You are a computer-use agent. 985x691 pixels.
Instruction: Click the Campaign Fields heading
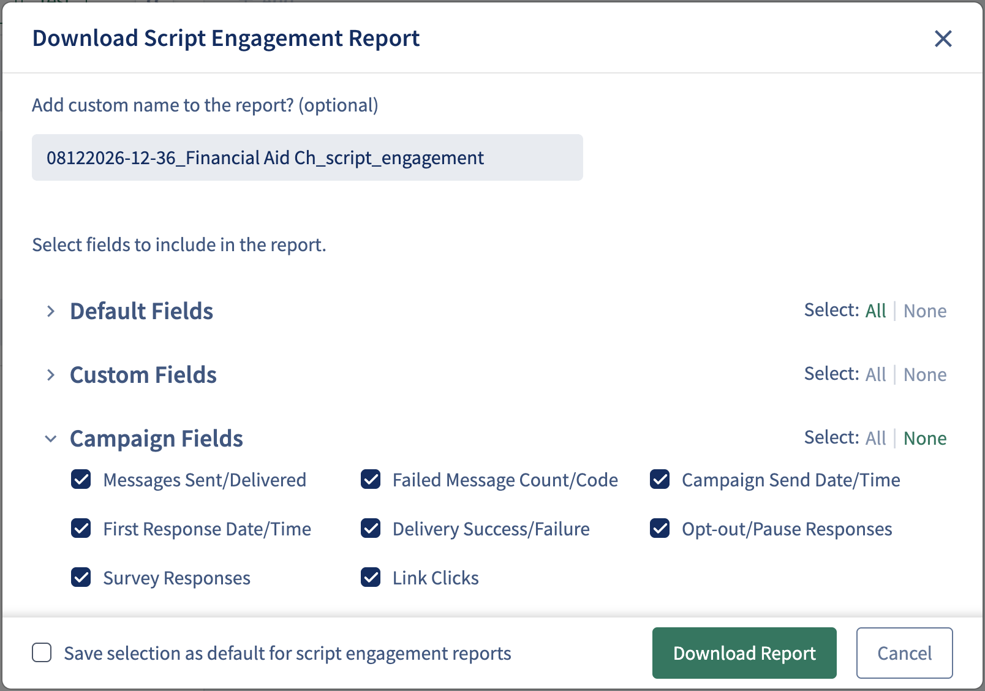coord(156,439)
